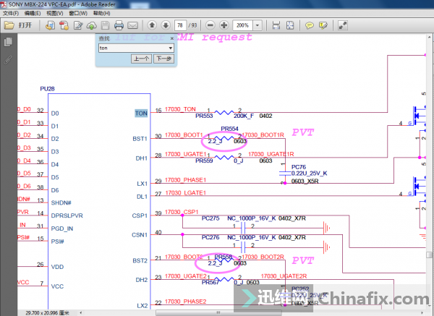
Task: Click the fit width scrolling icon
Action: pos(276,25)
